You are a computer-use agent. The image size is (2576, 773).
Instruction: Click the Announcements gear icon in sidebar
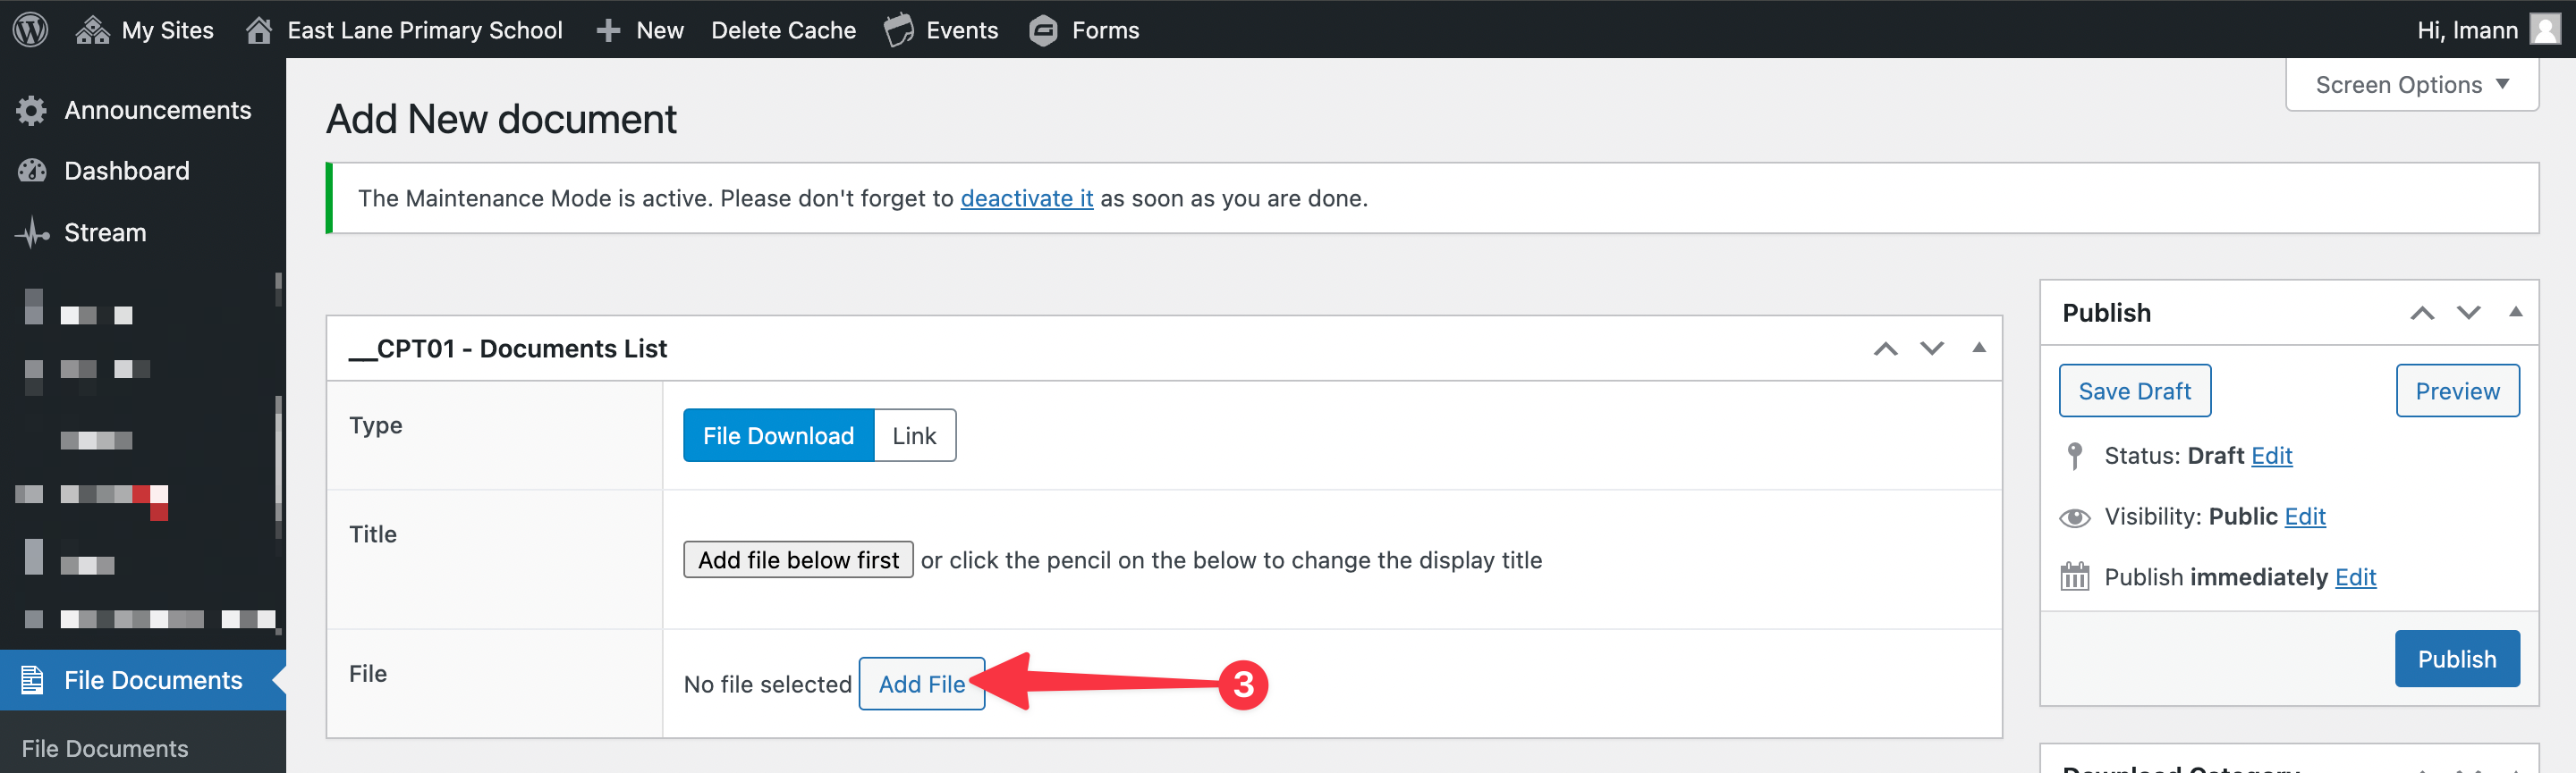tap(32, 110)
